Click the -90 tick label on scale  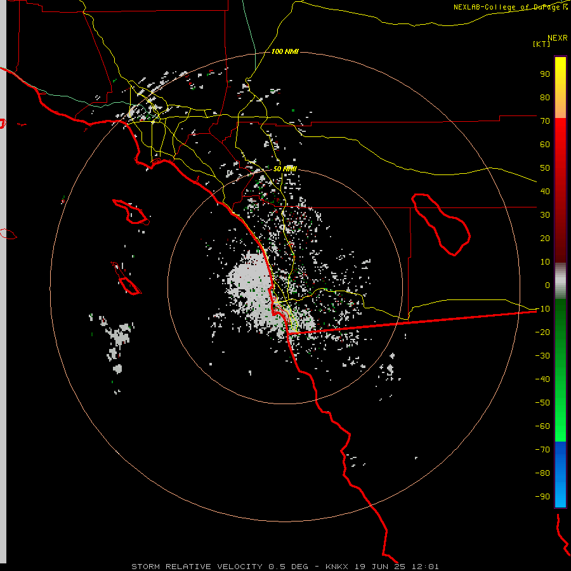(542, 497)
